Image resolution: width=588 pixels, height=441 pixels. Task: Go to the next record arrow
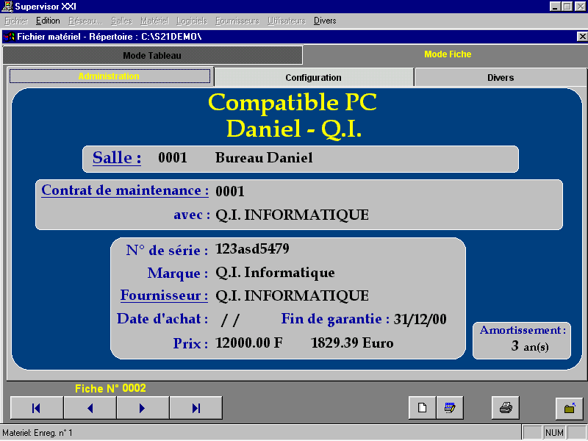[143, 408]
